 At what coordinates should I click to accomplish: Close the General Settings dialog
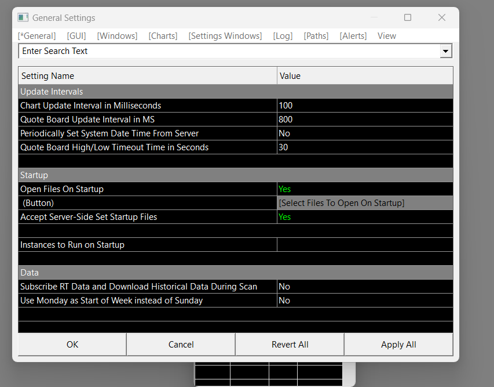point(442,18)
